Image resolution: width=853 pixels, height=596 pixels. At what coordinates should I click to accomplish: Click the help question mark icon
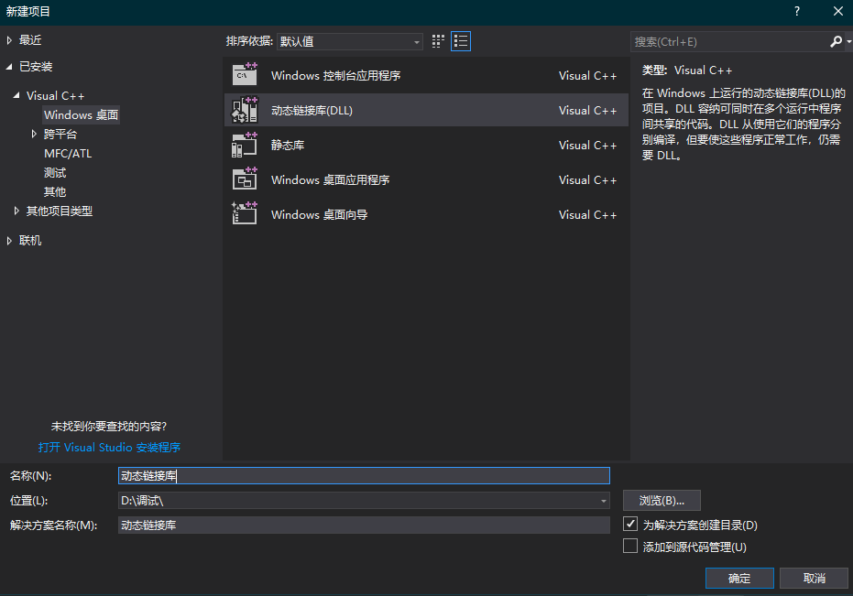coord(797,11)
